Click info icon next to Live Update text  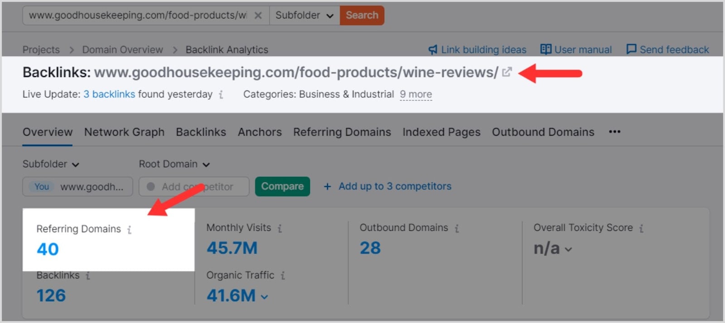coord(221,95)
